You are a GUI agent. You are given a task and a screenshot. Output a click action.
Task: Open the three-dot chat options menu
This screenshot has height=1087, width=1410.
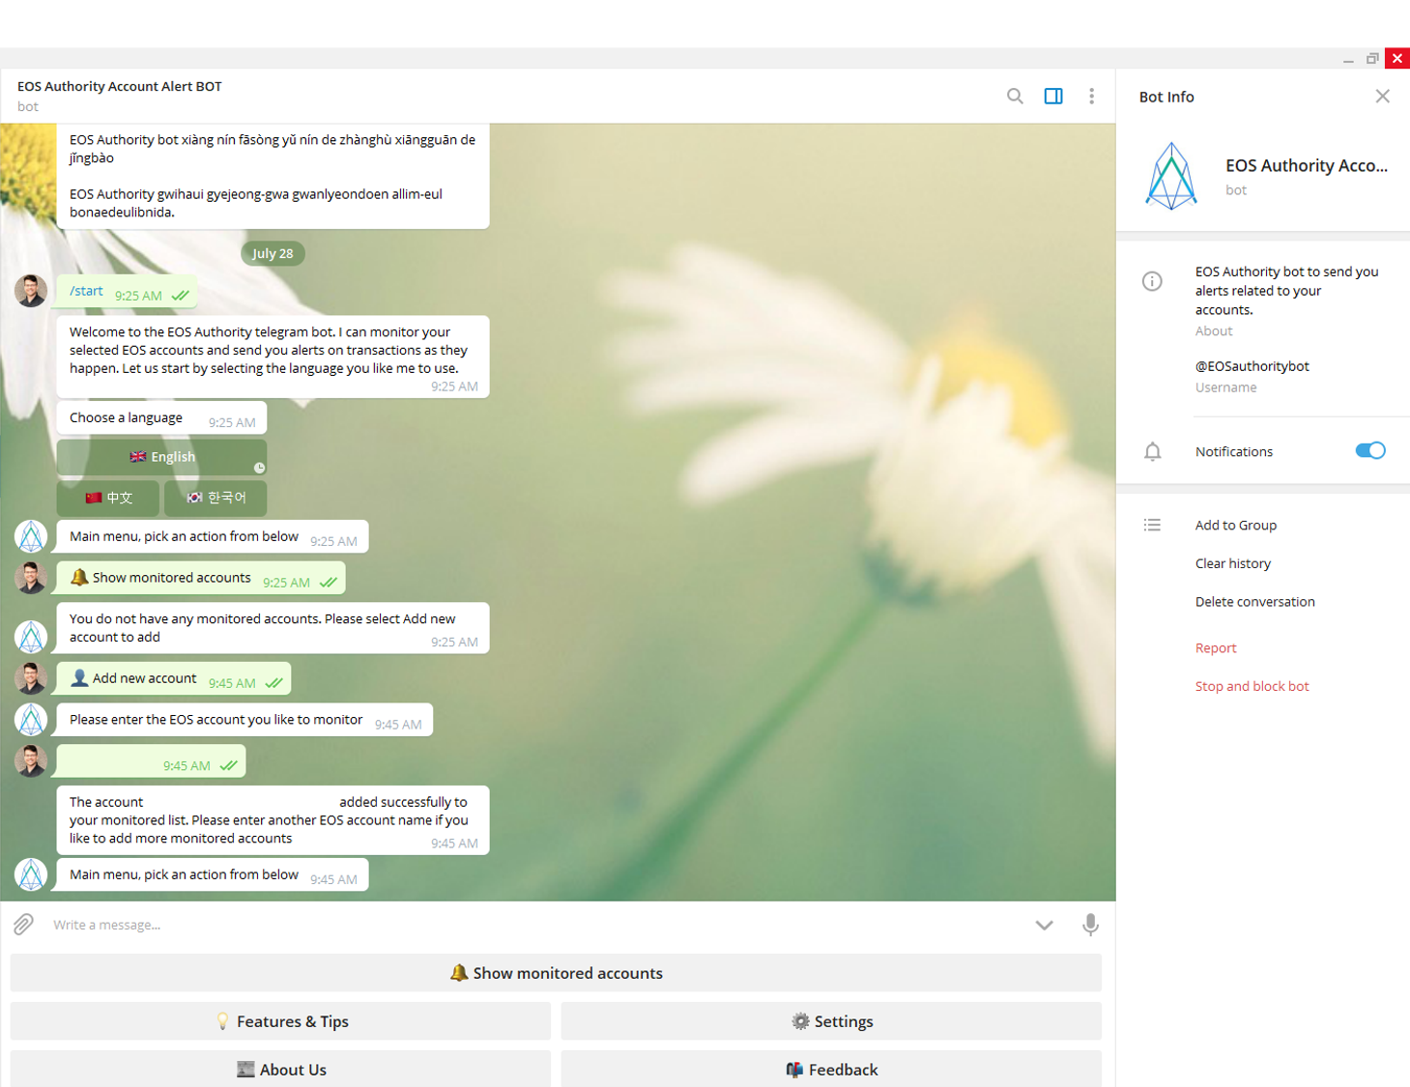pos(1092,96)
